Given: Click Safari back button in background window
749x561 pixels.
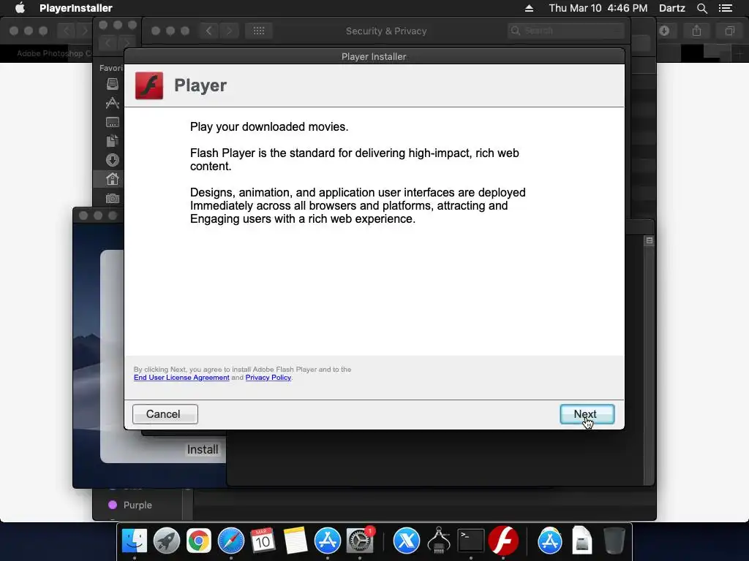Looking at the screenshot, I should [67, 31].
